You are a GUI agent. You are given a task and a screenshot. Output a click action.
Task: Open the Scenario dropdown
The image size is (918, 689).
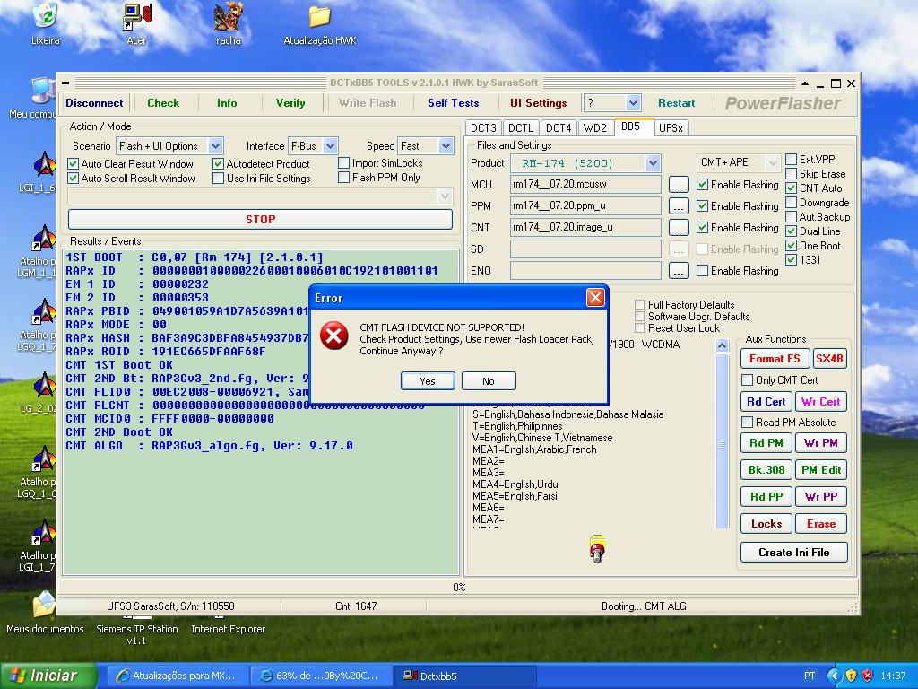(x=215, y=146)
